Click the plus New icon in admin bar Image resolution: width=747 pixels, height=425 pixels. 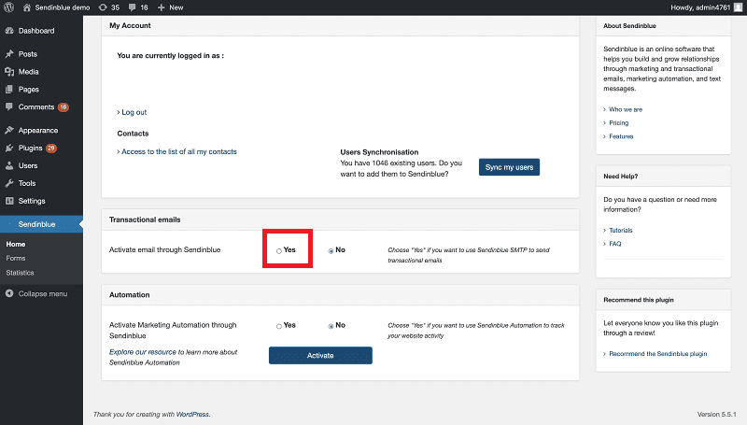pyautogui.click(x=161, y=7)
